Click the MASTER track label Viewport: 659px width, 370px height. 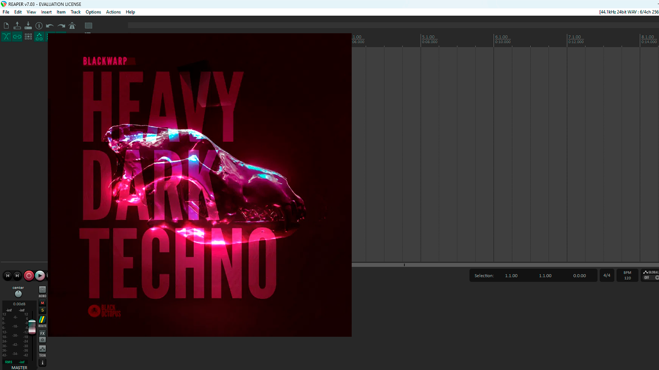pyautogui.click(x=19, y=368)
